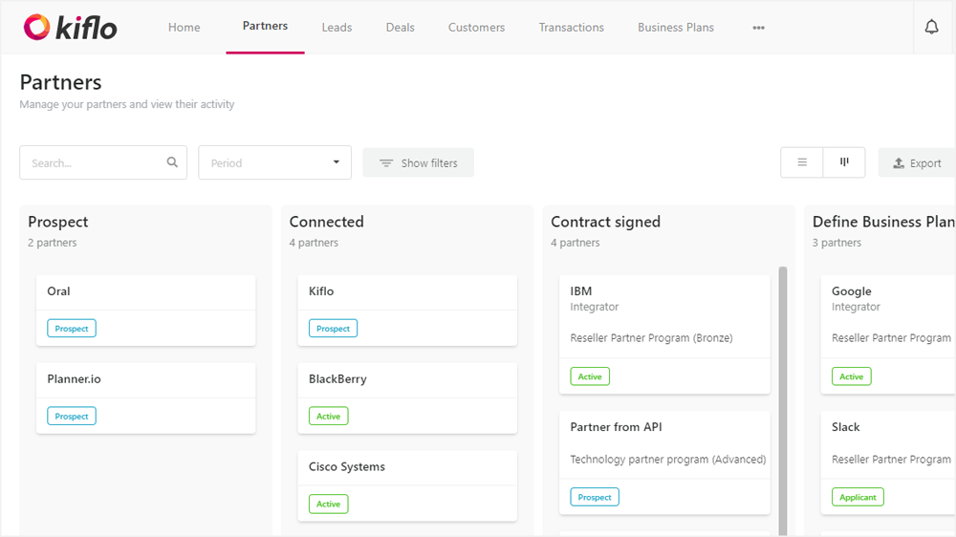The height and width of the screenshot is (537, 956).
Task: Open the IBM partner card
Action: 664,334
